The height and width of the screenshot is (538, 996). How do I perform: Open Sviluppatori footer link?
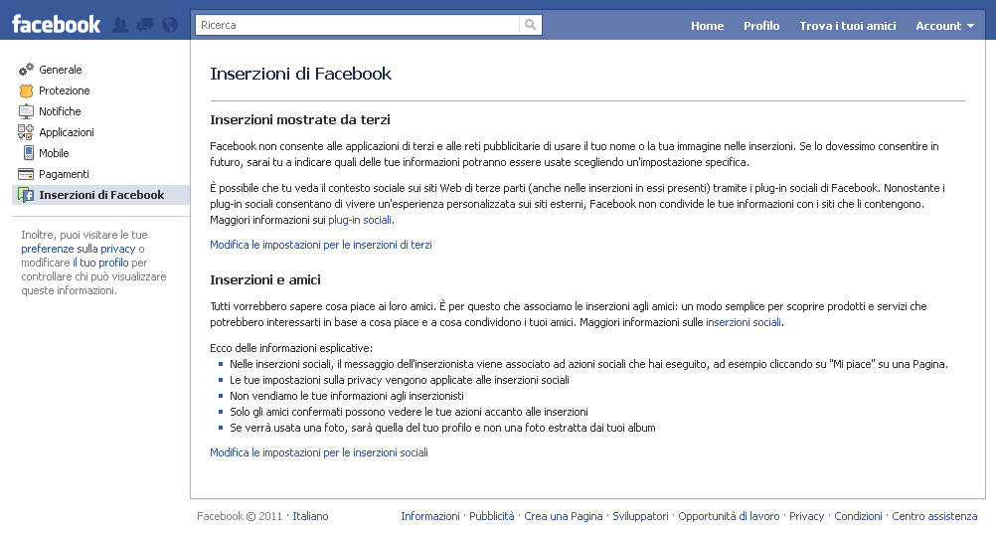tap(640, 516)
